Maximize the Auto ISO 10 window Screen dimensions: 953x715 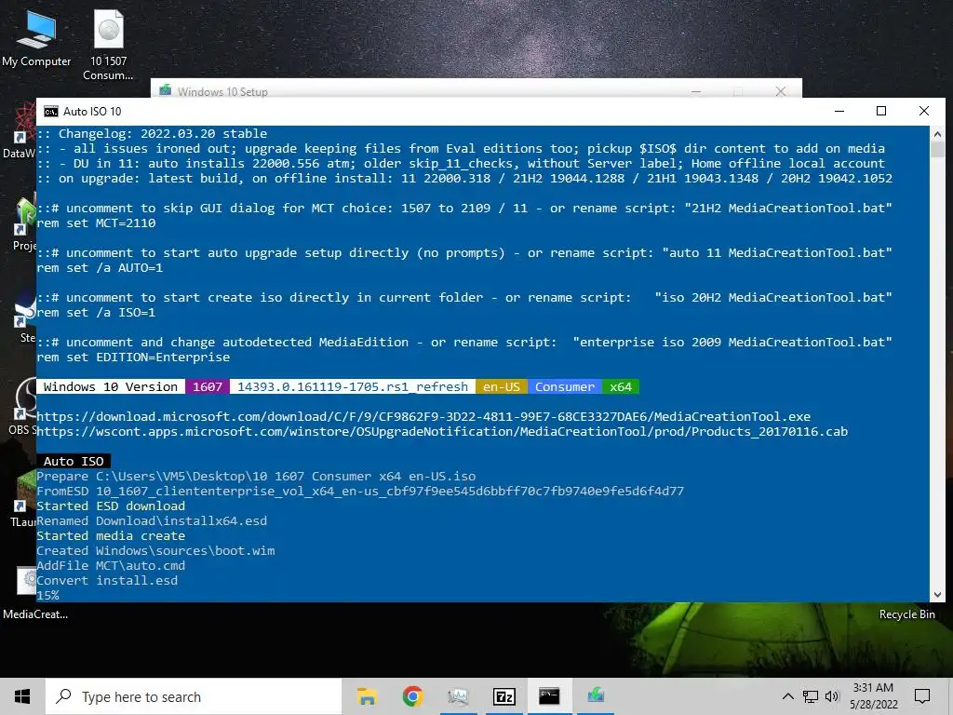[x=881, y=111]
